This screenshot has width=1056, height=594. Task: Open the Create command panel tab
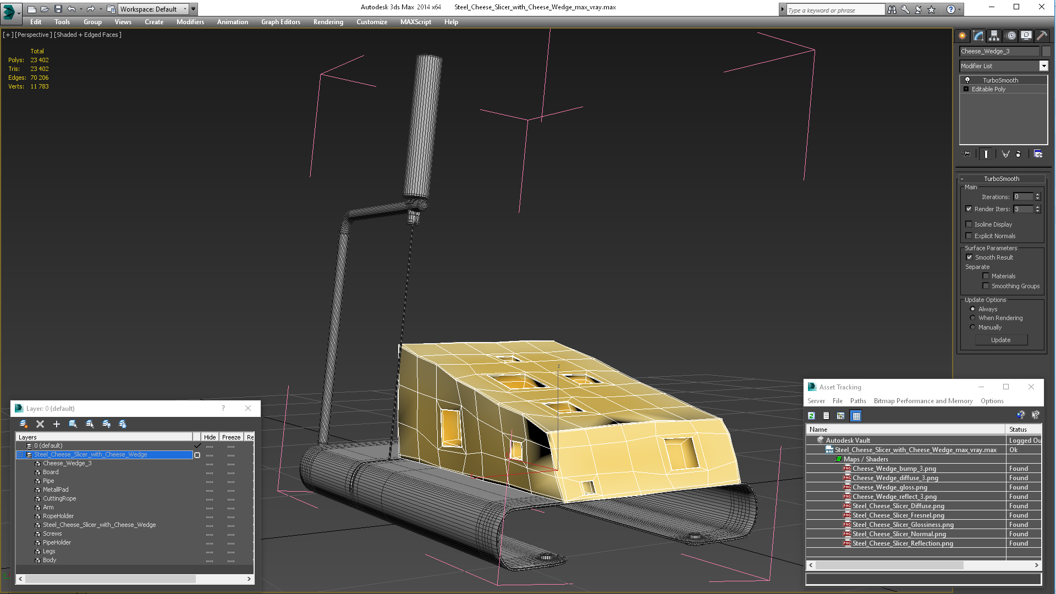click(x=962, y=36)
